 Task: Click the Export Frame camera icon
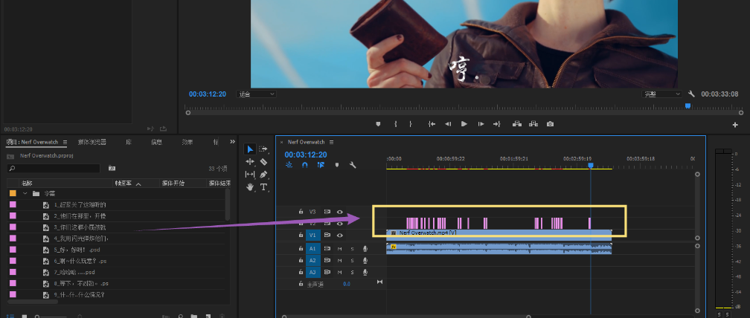tap(550, 124)
